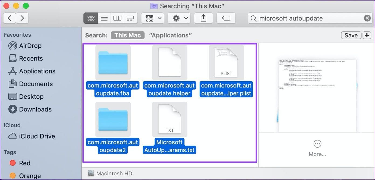Click the plist document preview thumbnail
The width and height of the screenshot is (375, 180).
click(317, 96)
